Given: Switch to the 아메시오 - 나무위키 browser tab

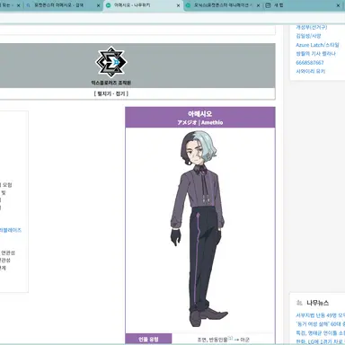Looking at the screenshot, I should tap(143, 5).
